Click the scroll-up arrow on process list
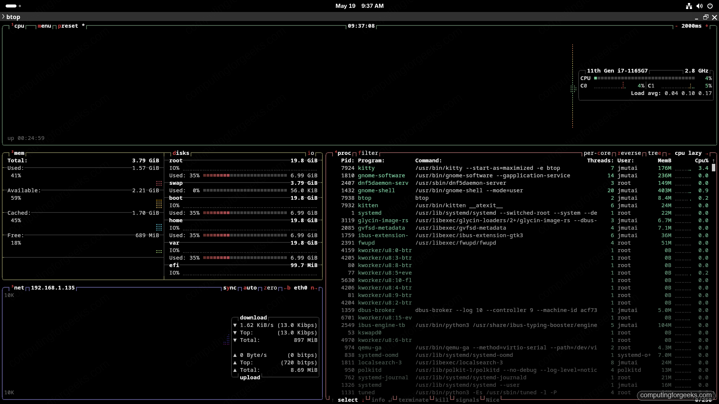 [x=713, y=160]
